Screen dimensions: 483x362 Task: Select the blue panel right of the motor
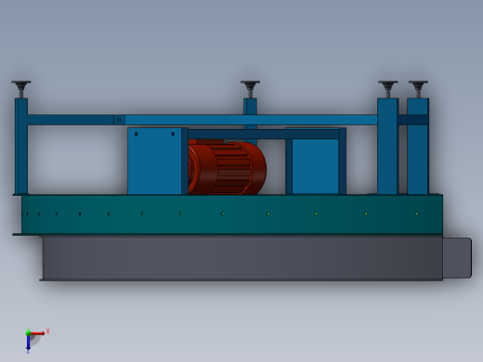(315, 166)
